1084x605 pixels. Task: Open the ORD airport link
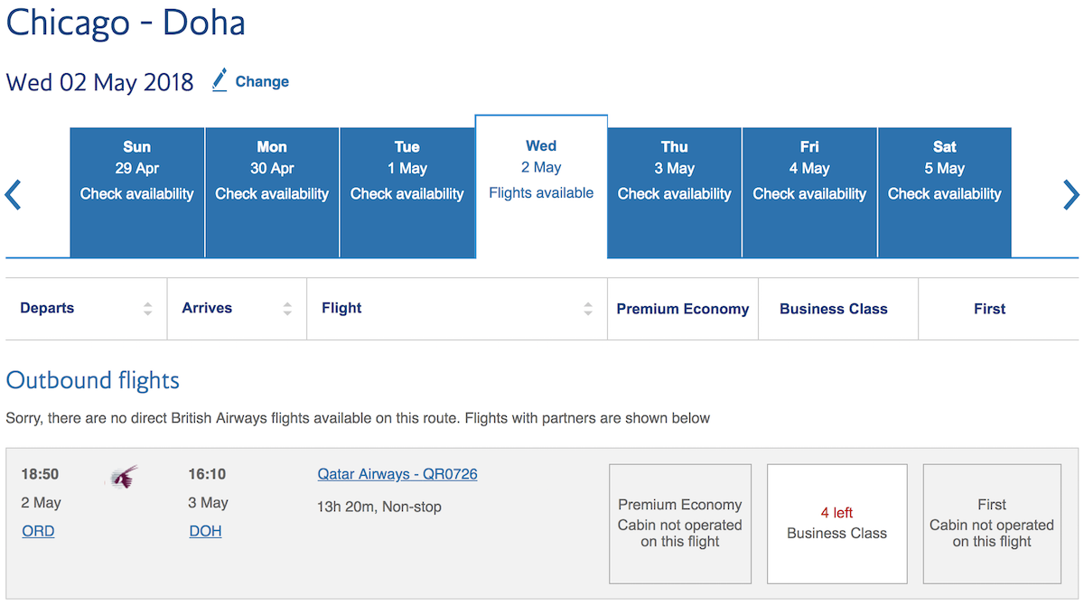click(38, 531)
